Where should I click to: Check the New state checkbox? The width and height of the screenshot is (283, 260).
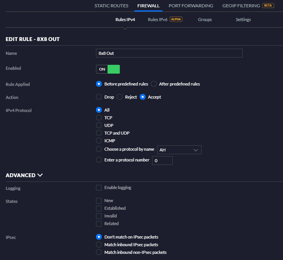[99, 201]
